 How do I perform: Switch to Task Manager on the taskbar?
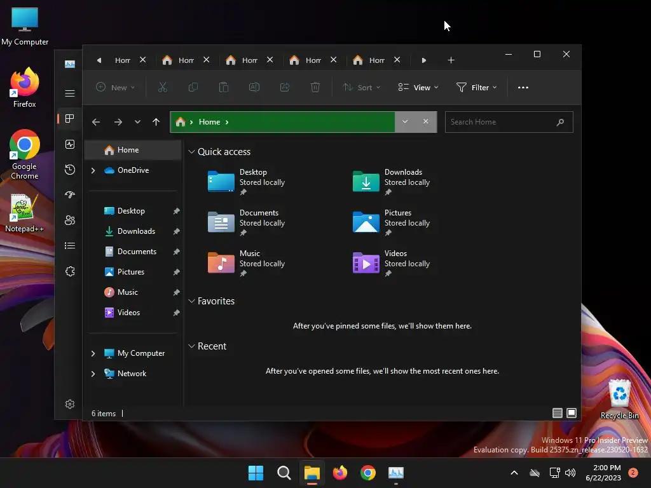coord(396,473)
